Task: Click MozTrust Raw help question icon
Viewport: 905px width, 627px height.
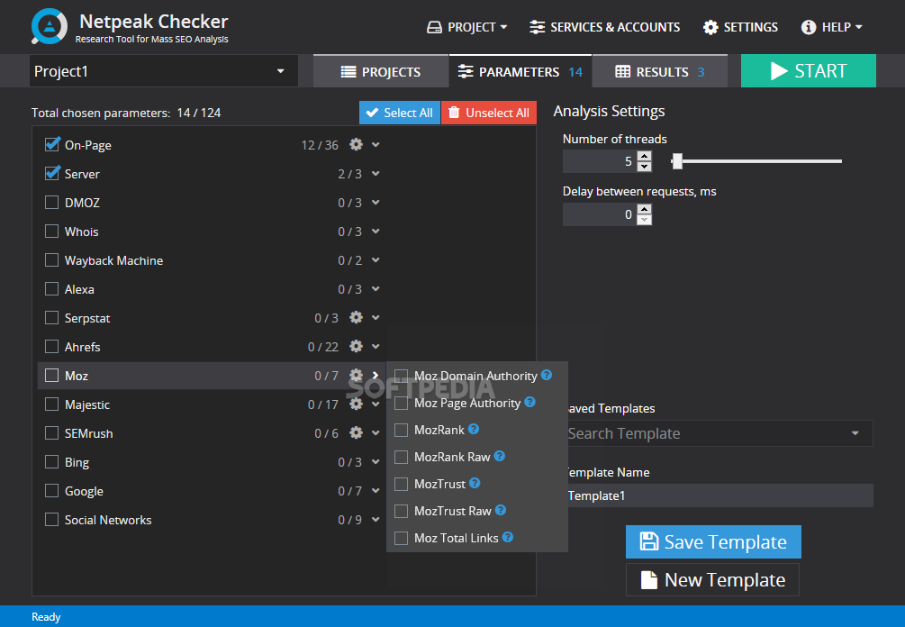Action: [x=501, y=511]
